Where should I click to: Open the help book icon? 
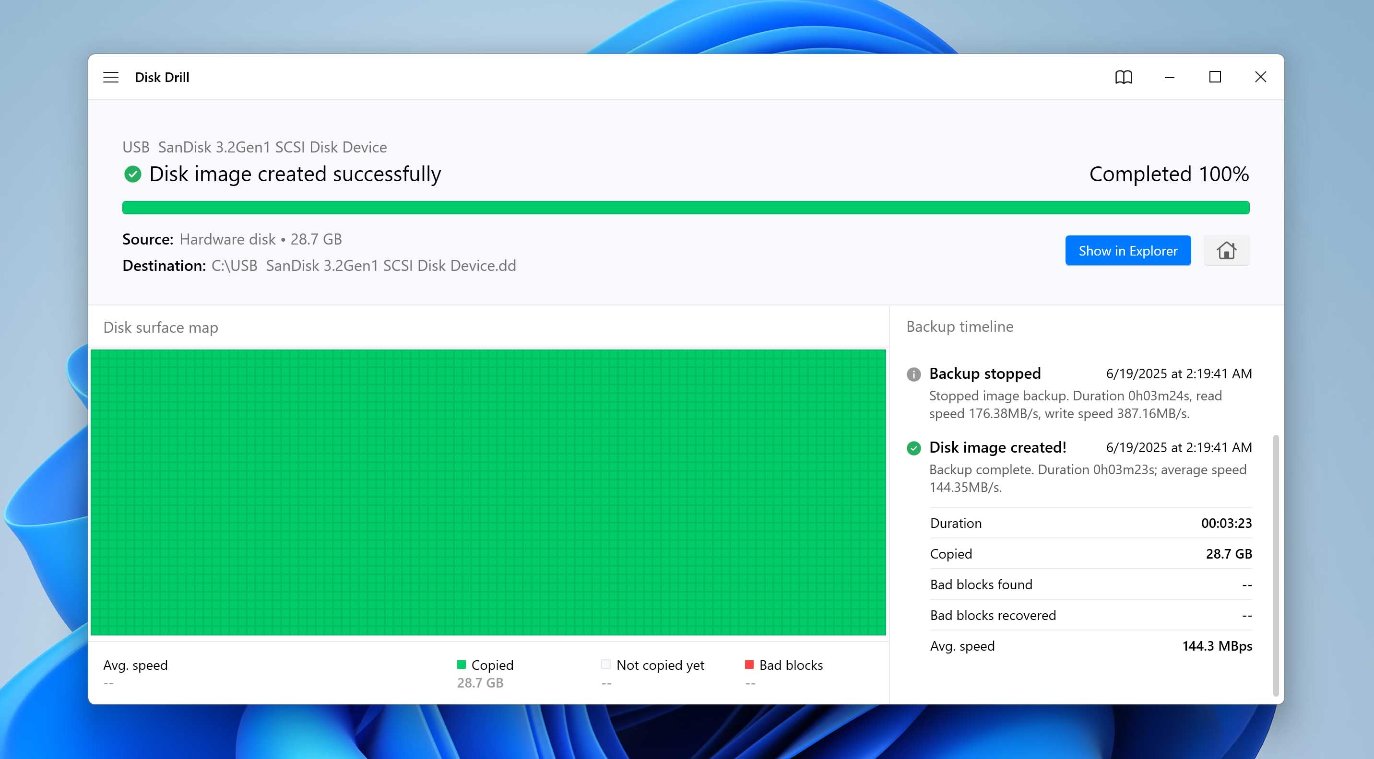1123,77
